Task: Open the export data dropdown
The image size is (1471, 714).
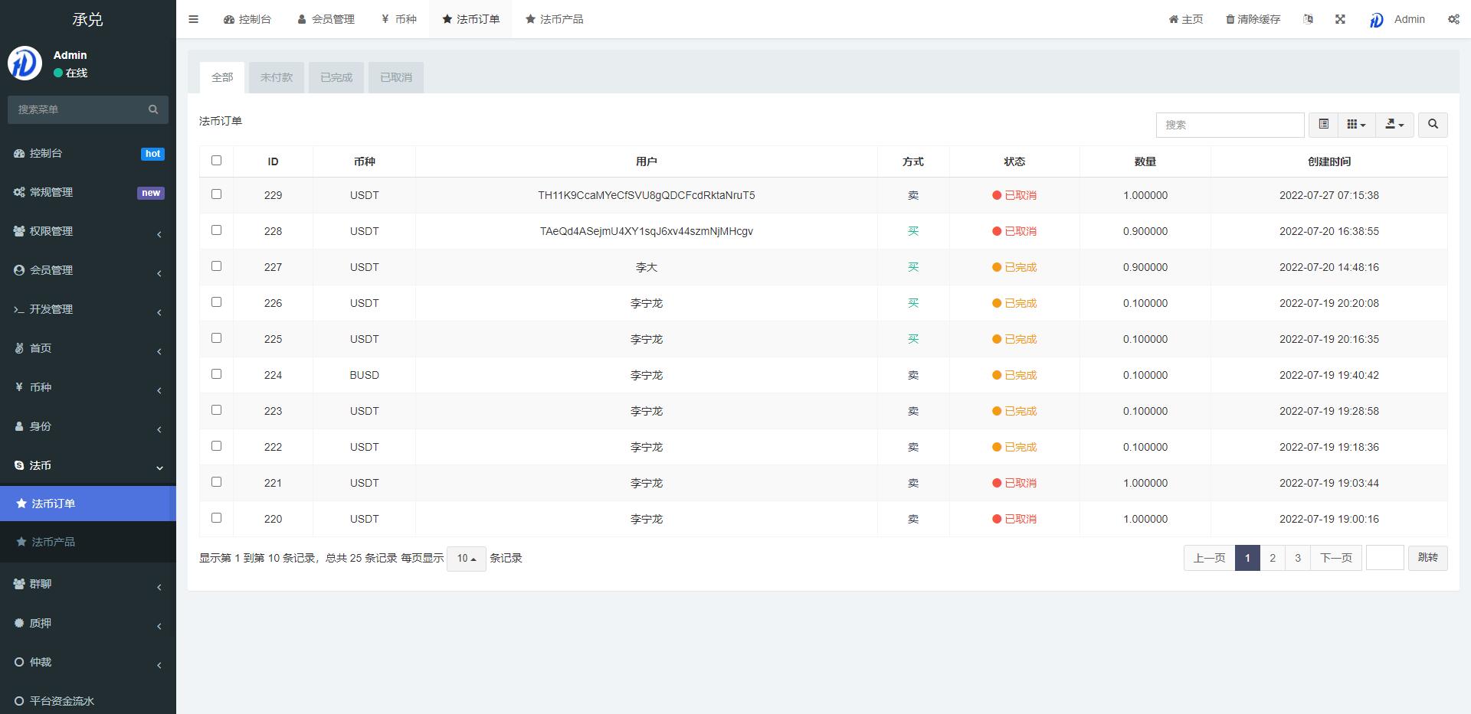Action: coord(1394,124)
